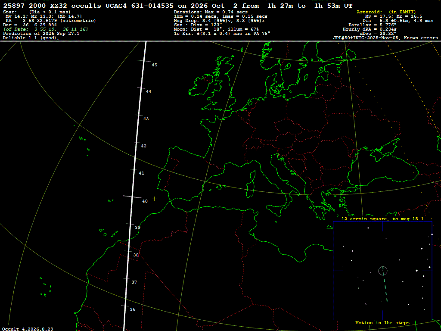Image resolution: width=441 pixels, height=331 pixels.
Task: Click the 39 minute tick label
Action: coord(137,228)
